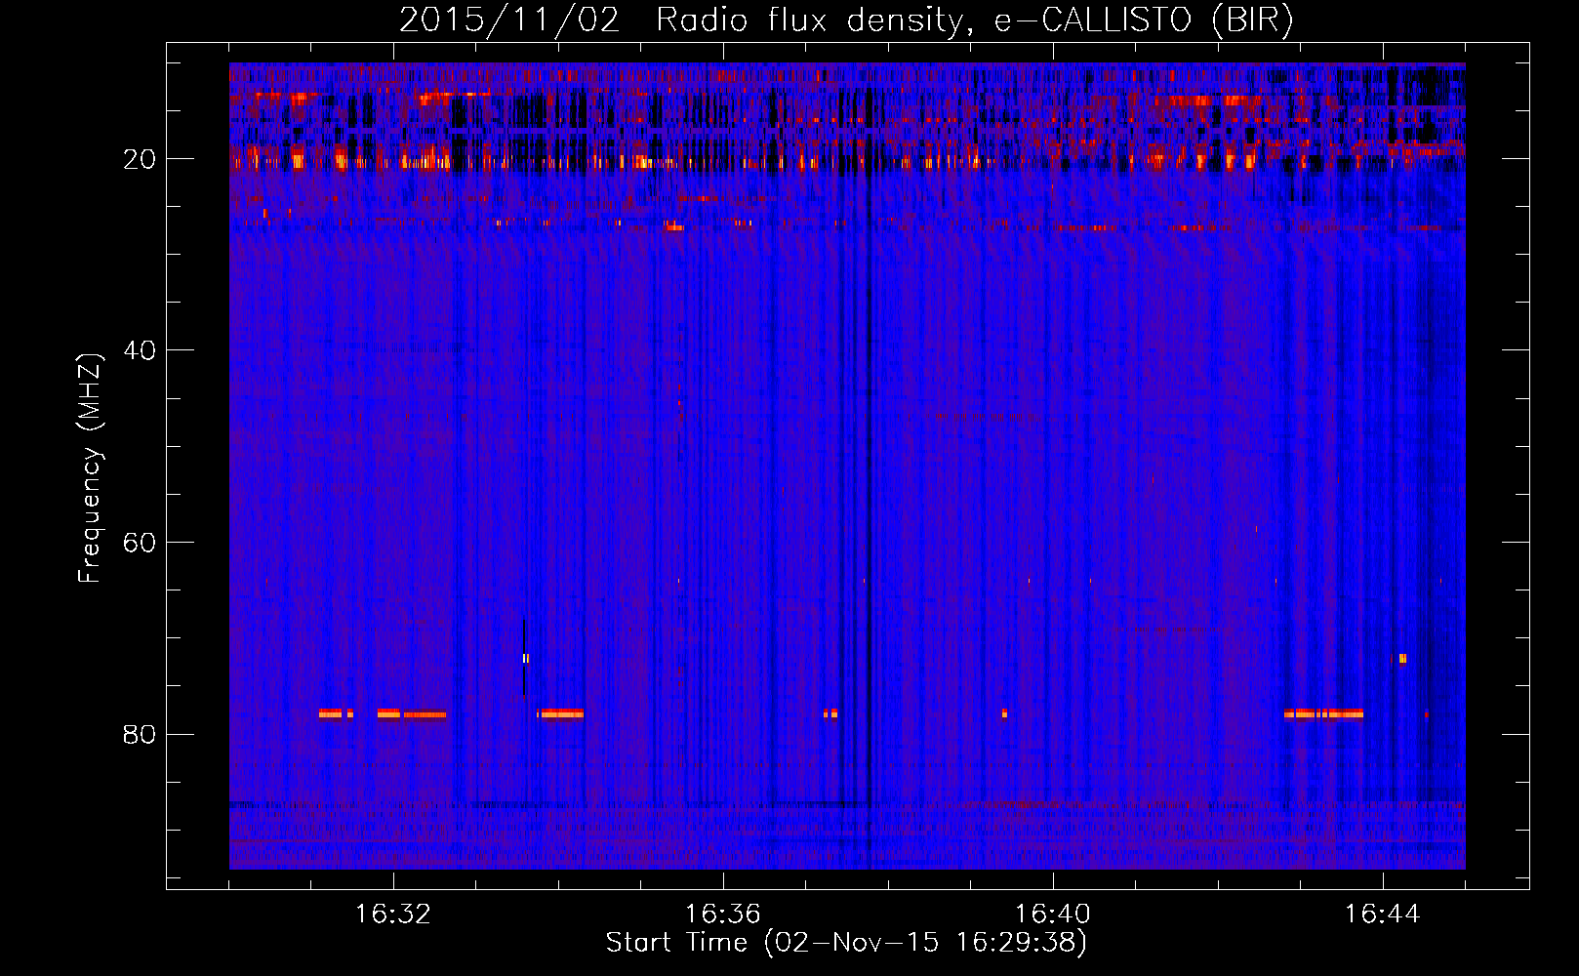Click the plot title '2015/11/02 Radio flux density, e-CALLISTO (BIR)'
The width and height of the screenshot is (1579, 976).
[846, 20]
